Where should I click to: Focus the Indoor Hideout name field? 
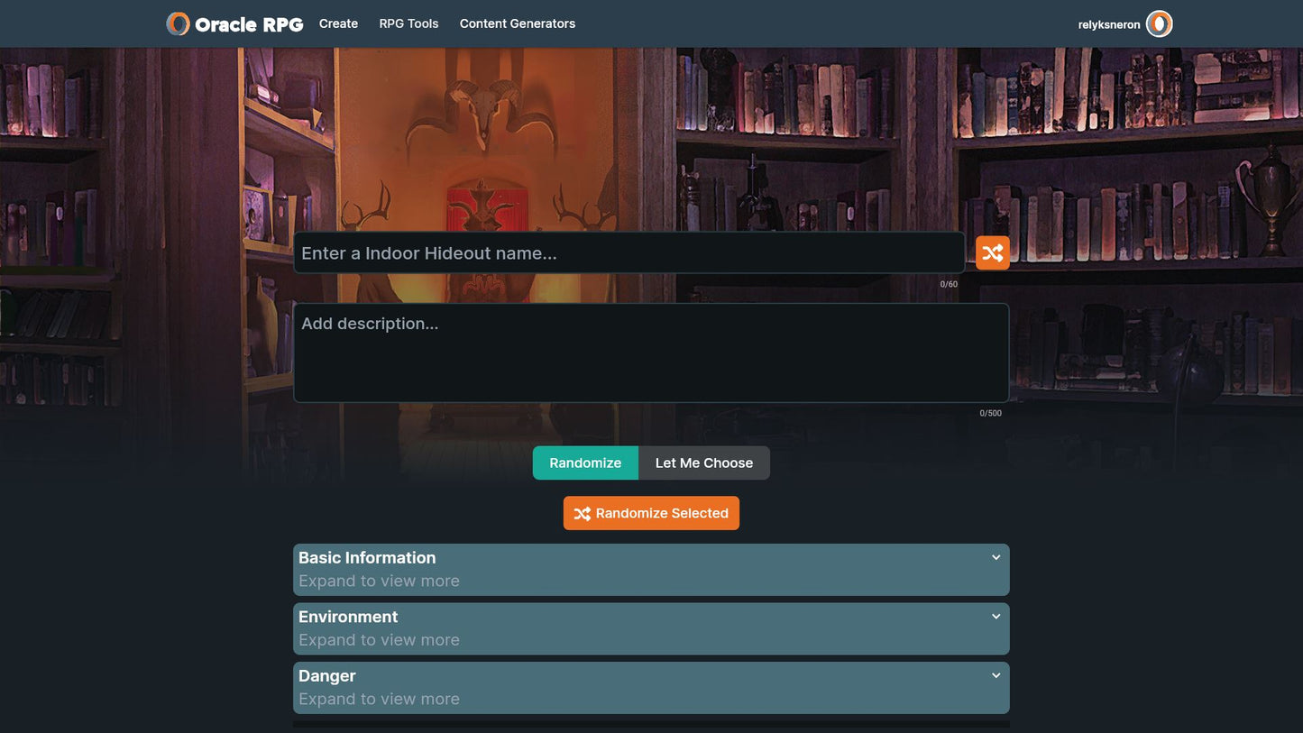[x=629, y=253]
